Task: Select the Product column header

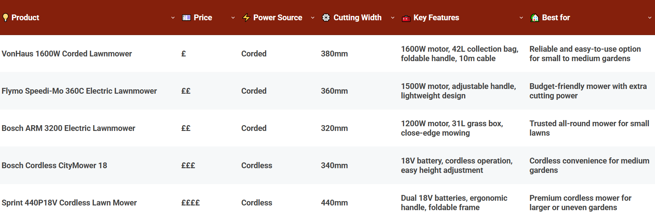Action: pos(25,18)
